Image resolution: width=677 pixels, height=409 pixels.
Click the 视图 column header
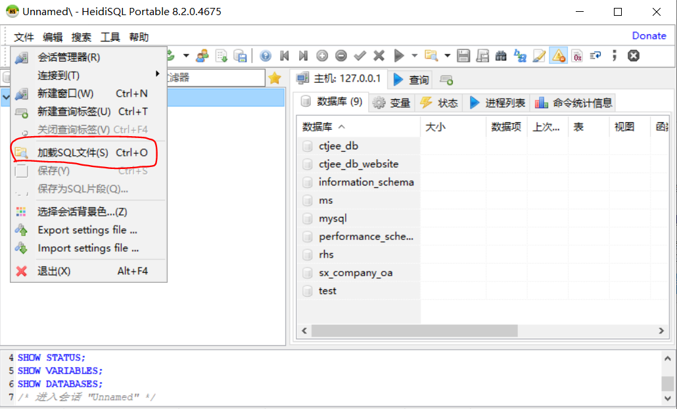(630, 127)
